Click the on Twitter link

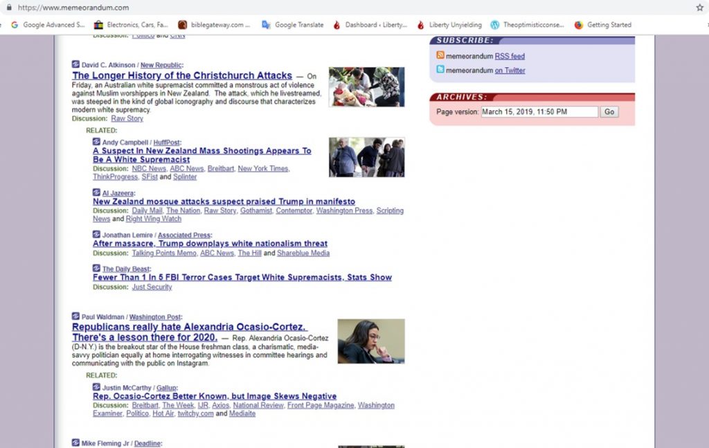[510, 71]
